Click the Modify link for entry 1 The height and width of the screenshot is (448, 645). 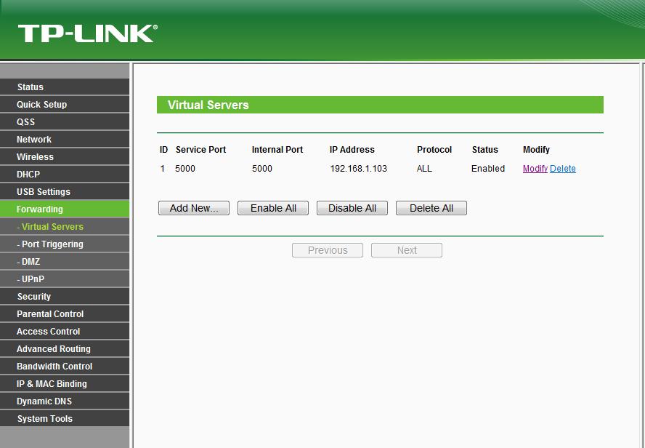535,169
